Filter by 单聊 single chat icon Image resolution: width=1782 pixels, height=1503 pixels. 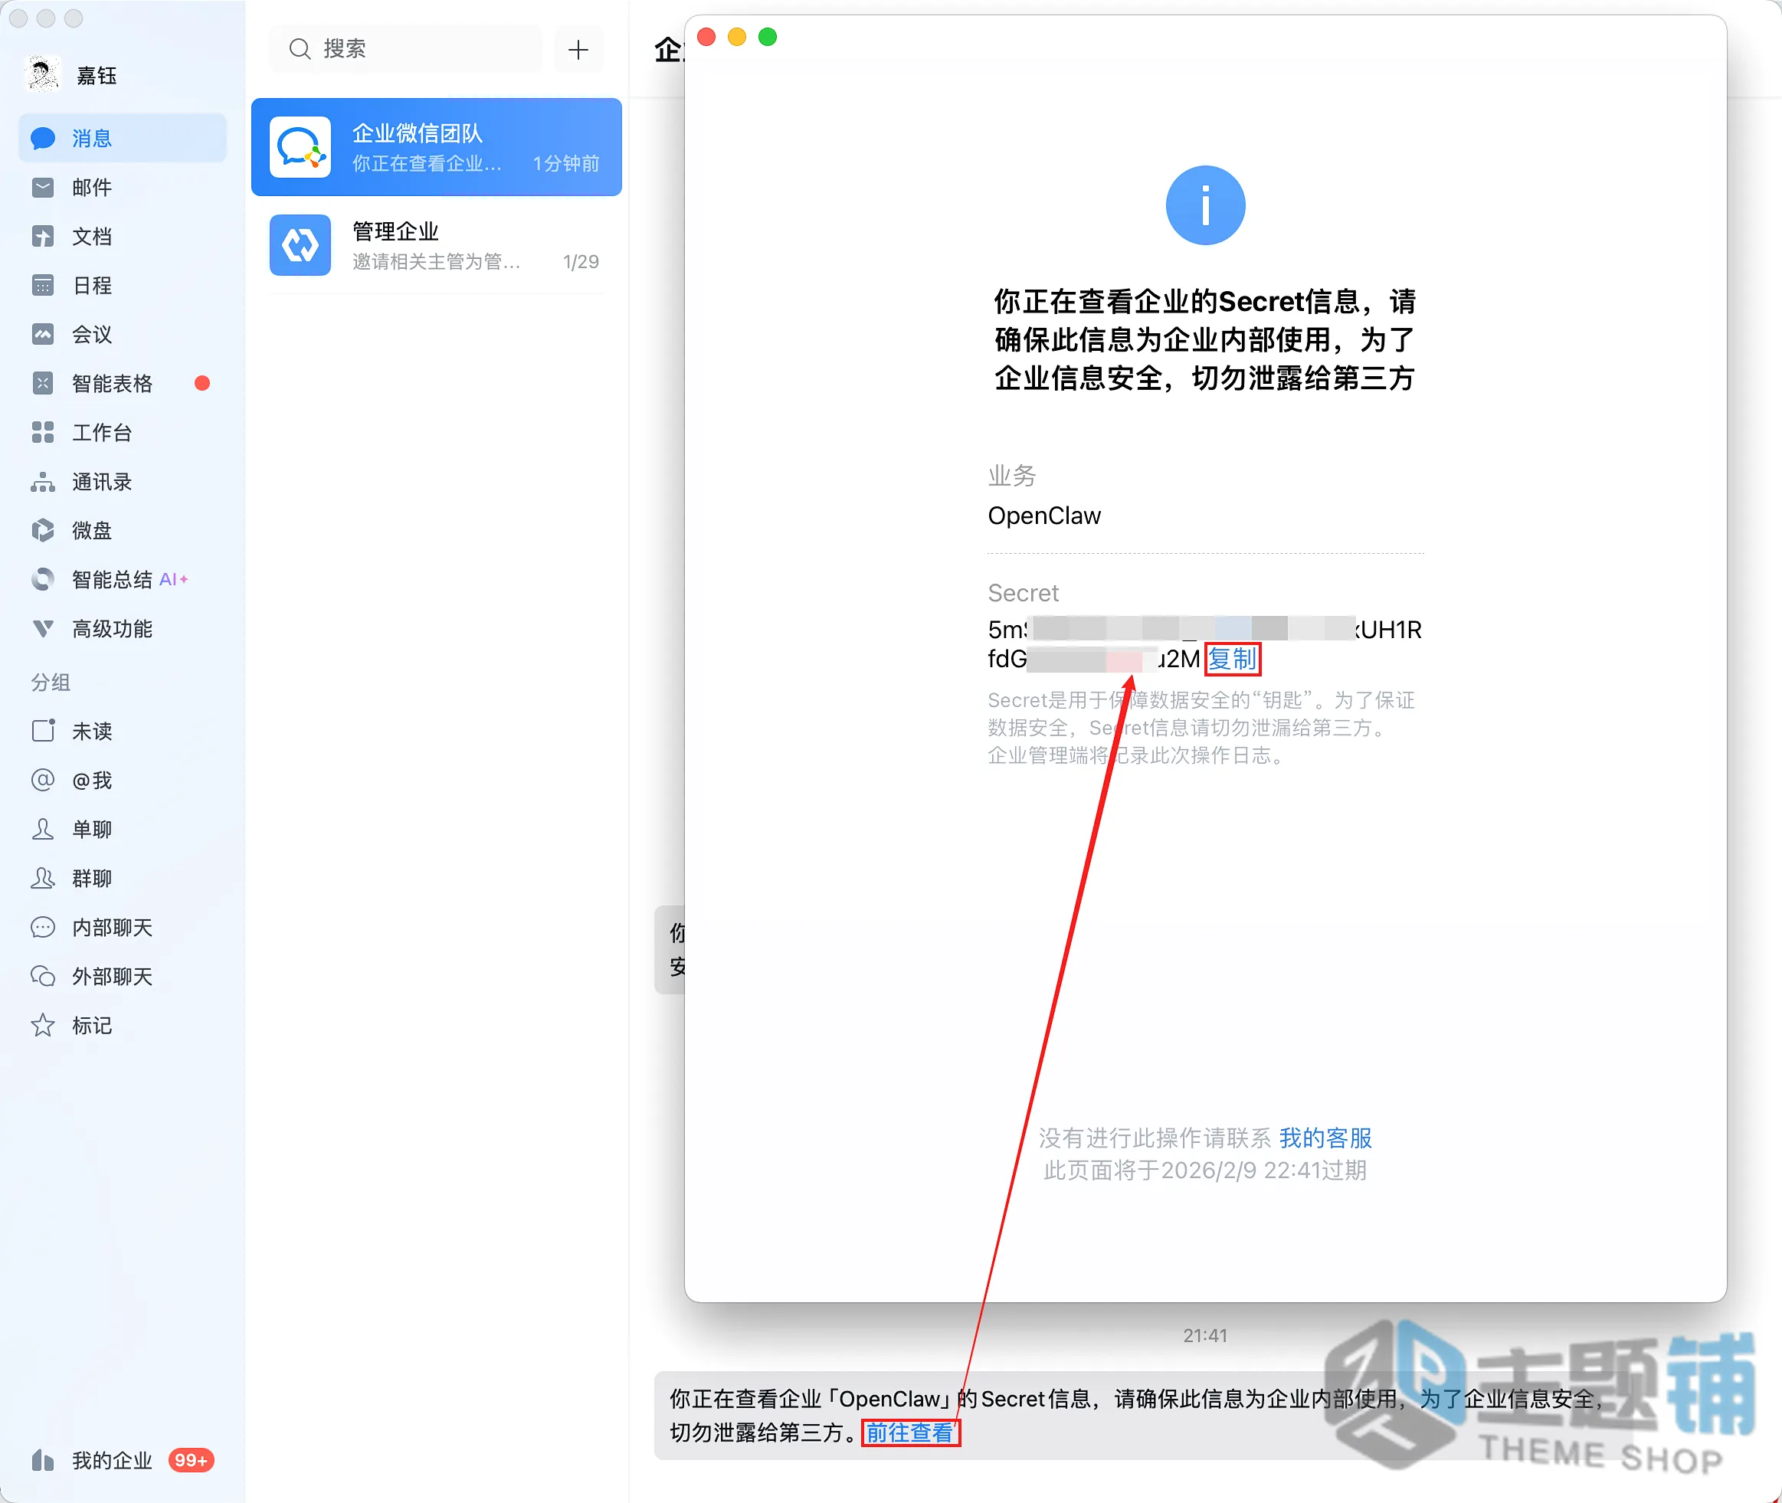tap(43, 829)
